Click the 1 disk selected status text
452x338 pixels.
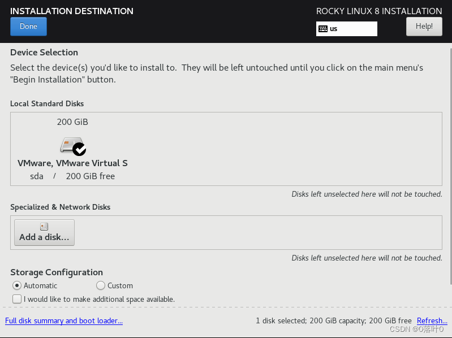[334, 320]
